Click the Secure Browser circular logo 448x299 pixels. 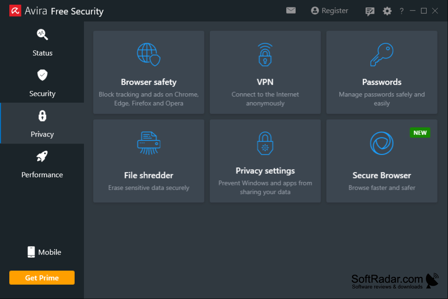(382, 143)
